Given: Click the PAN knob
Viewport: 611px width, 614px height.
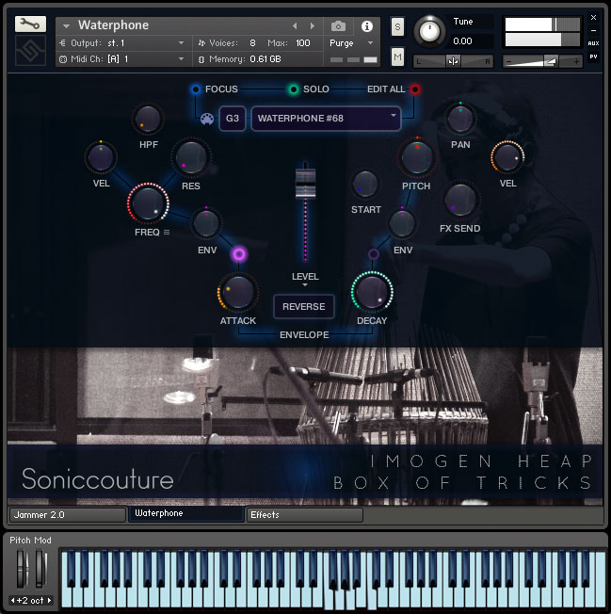Looking at the screenshot, I should point(460,119).
